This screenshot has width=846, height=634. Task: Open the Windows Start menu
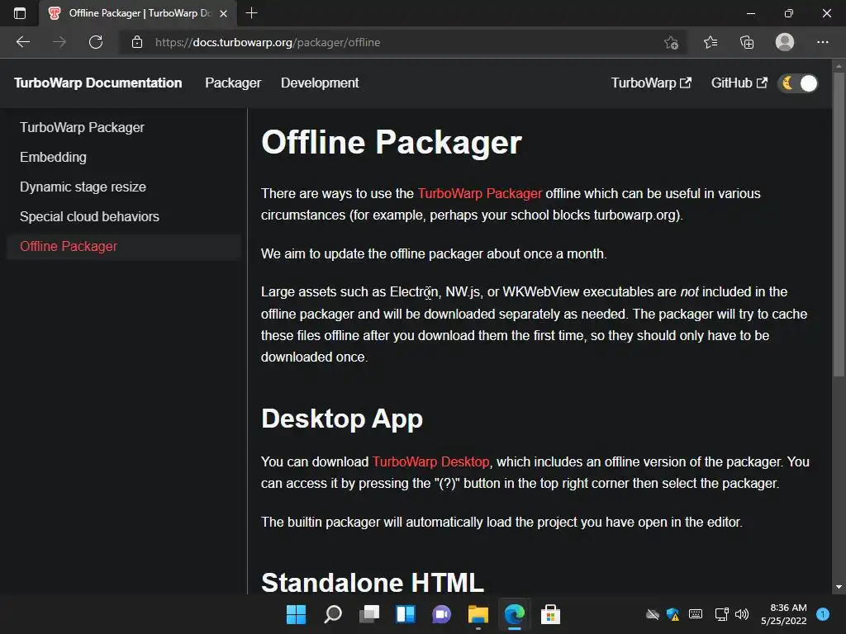pyautogui.click(x=296, y=614)
